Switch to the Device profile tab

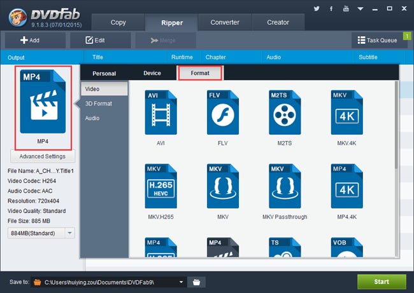[152, 73]
